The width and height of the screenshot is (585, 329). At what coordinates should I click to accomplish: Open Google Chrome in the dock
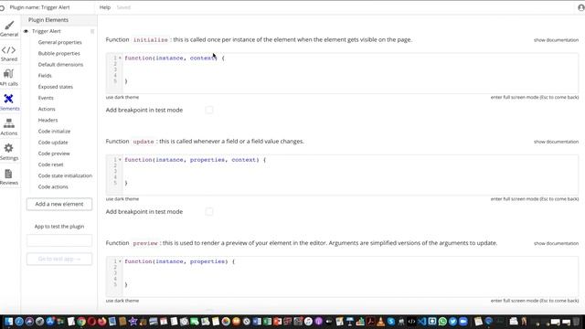point(81,322)
